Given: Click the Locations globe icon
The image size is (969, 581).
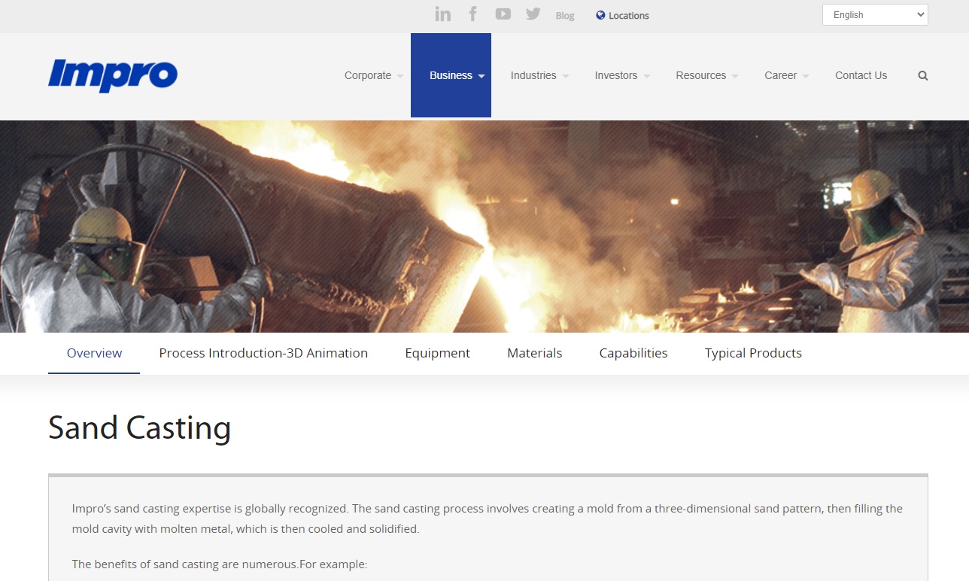Looking at the screenshot, I should tap(600, 15).
